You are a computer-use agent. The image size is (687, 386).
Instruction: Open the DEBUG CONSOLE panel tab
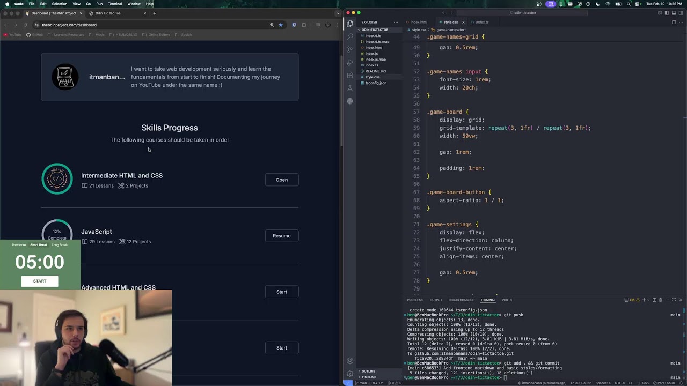[461, 300]
